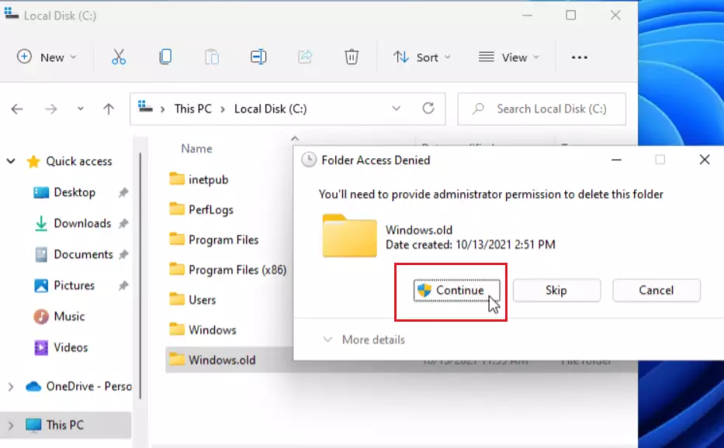Click the Cut scissors icon
724x448 pixels.
coord(119,57)
